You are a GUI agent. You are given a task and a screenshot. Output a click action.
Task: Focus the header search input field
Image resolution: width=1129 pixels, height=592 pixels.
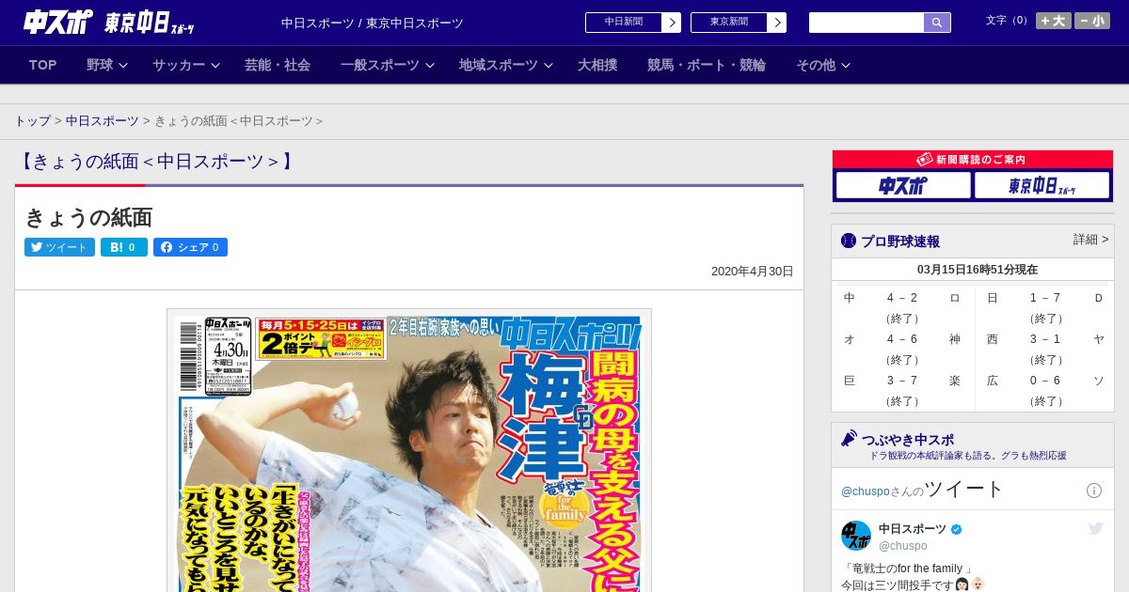867,23
